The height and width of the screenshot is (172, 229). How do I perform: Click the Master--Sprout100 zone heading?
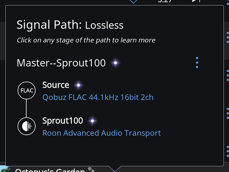pos(61,63)
